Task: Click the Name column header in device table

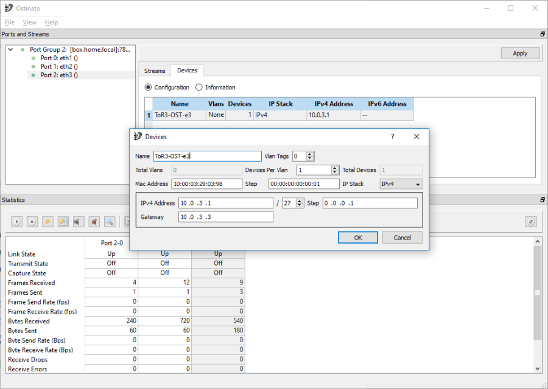Action: 180,104
